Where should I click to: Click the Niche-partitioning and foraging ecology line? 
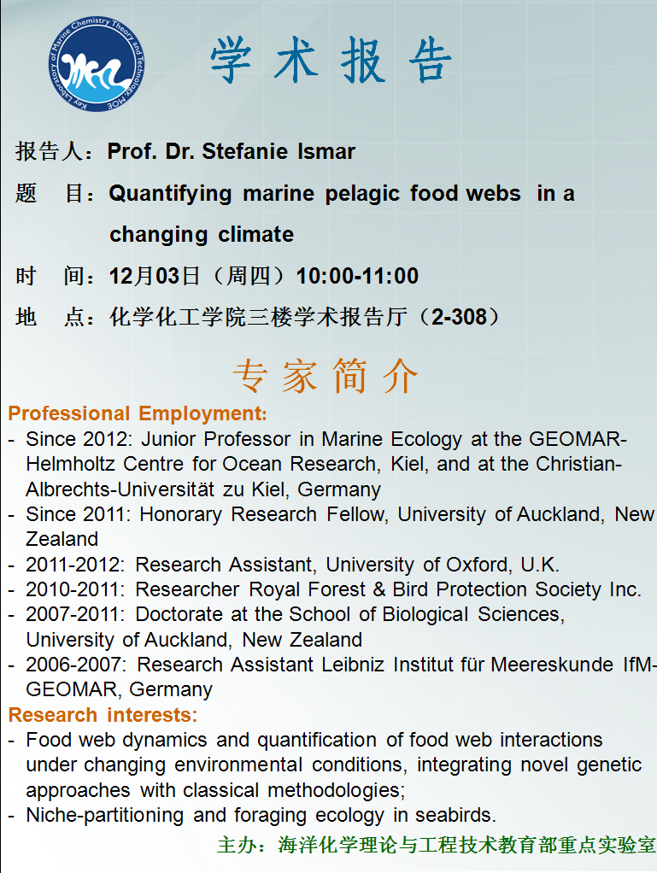coord(261,815)
